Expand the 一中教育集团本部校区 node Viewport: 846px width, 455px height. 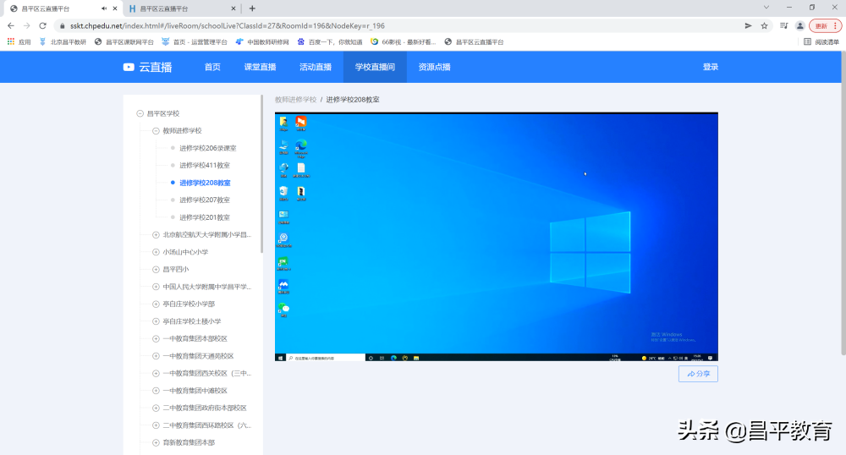tap(156, 338)
